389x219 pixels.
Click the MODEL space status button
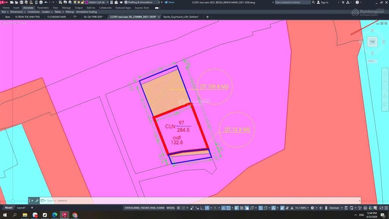171,208
